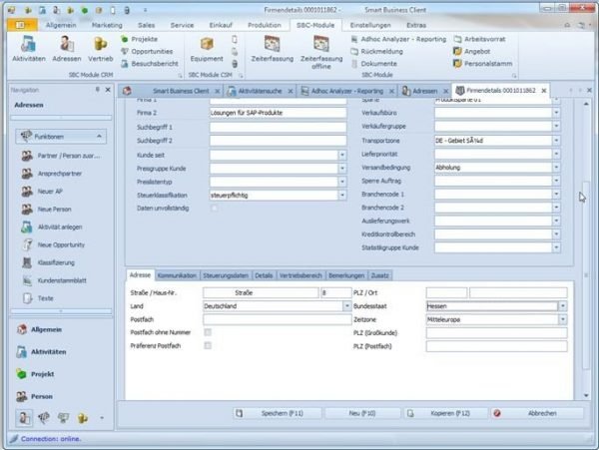
Task: Open Arbeitsvorrat in ribbon
Action: click(480, 39)
